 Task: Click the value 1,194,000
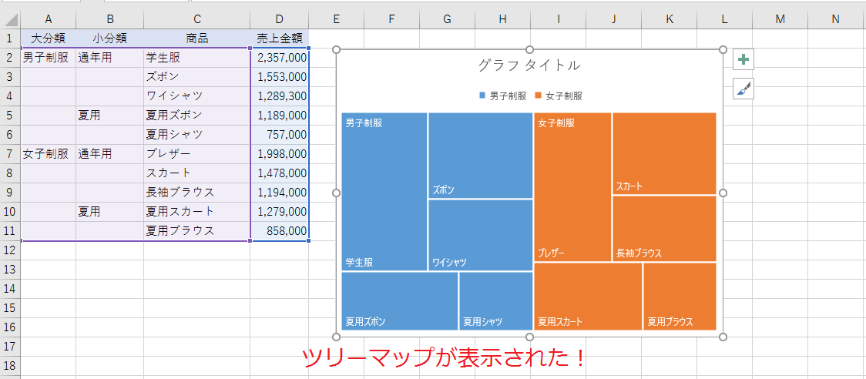[x=280, y=193]
